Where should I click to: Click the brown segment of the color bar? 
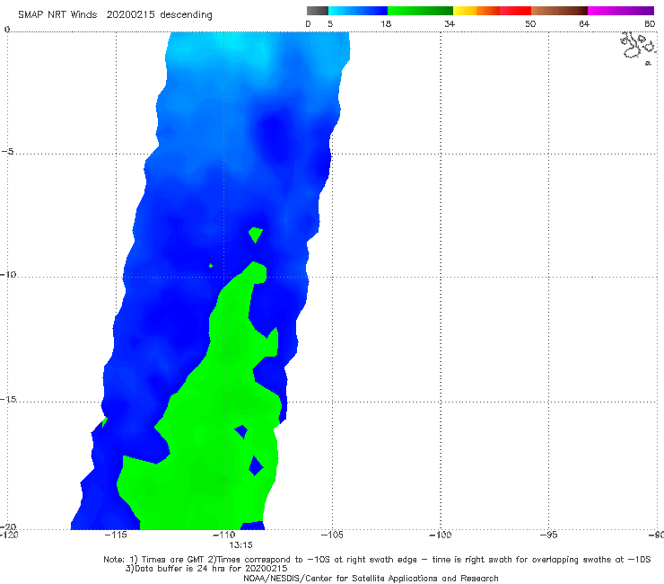[x=559, y=11]
